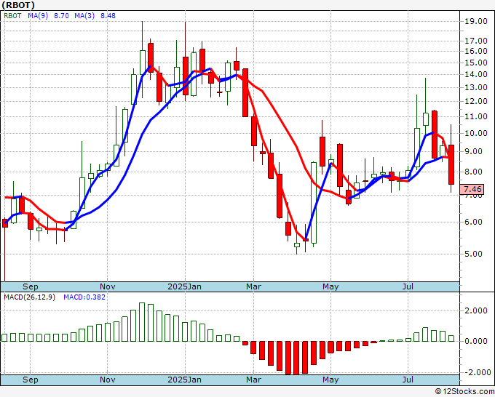The image size is (495, 397).
Task: Click the MA(9) legend label
Action: click(x=38, y=16)
